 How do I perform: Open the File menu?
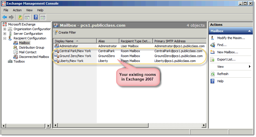point(6,10)
